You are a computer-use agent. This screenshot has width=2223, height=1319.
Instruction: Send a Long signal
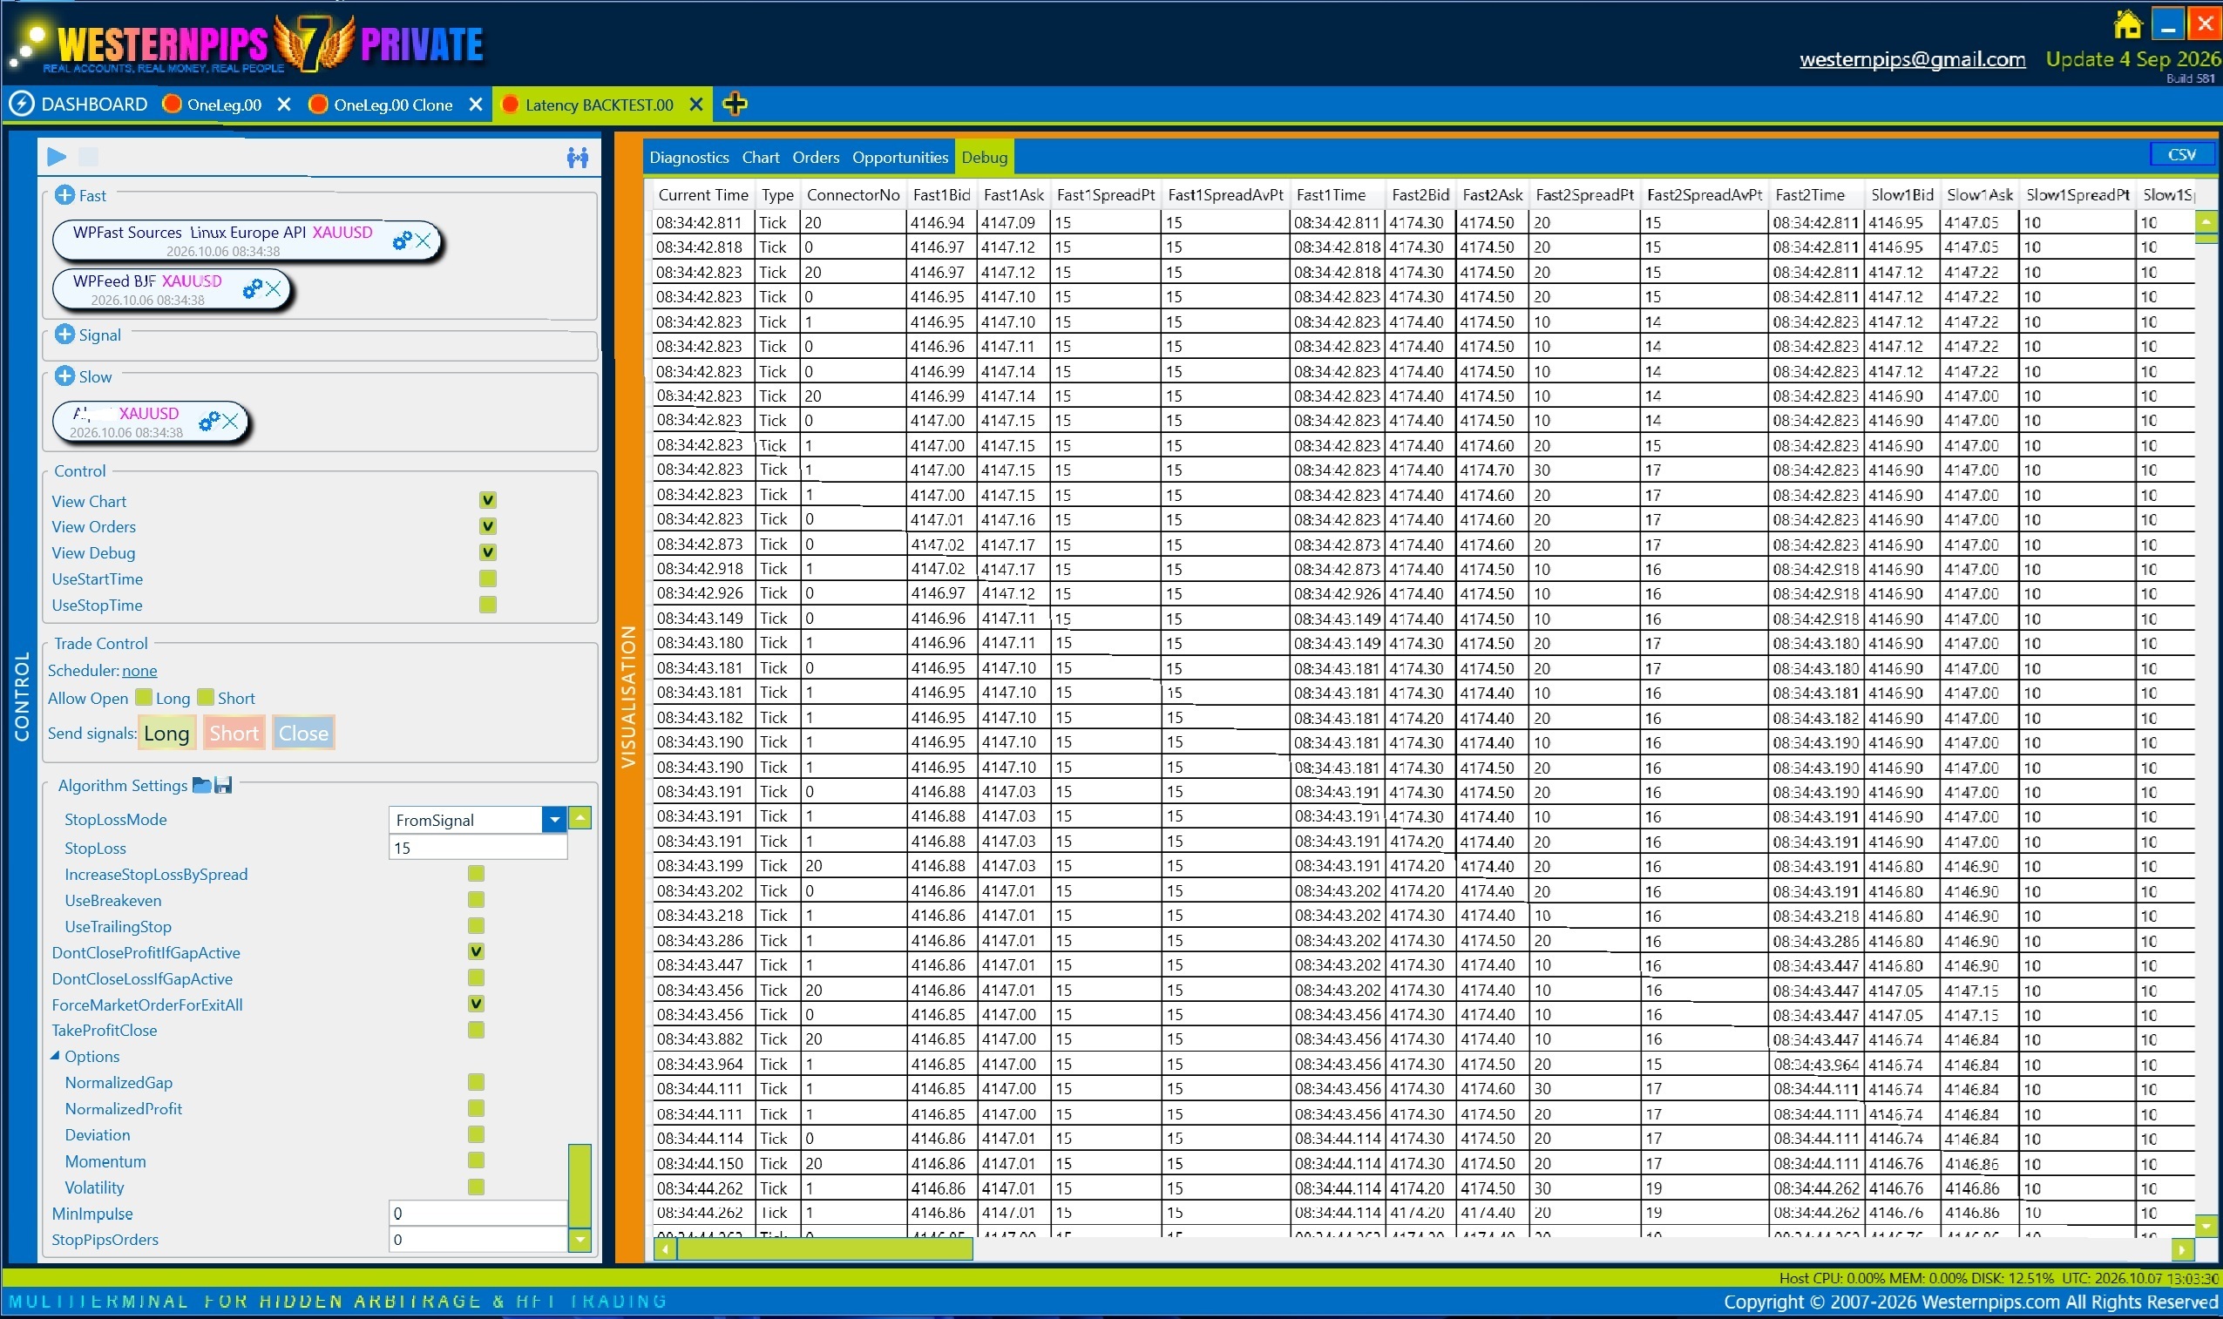pos(167,734)
